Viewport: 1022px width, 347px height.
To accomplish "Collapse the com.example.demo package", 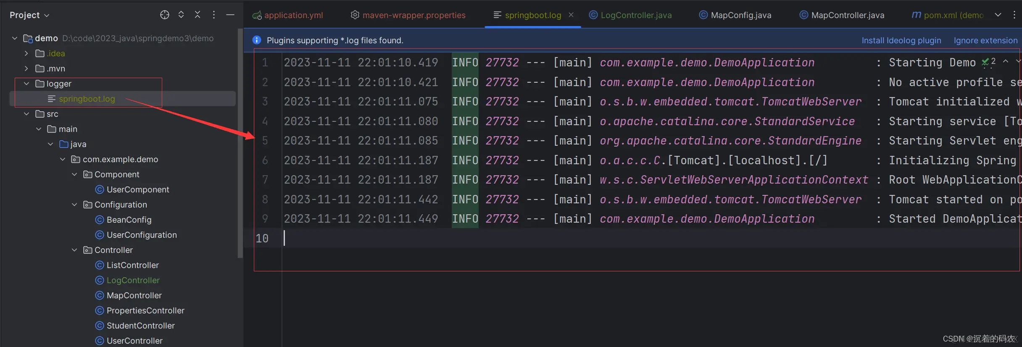I will [63, 159].
